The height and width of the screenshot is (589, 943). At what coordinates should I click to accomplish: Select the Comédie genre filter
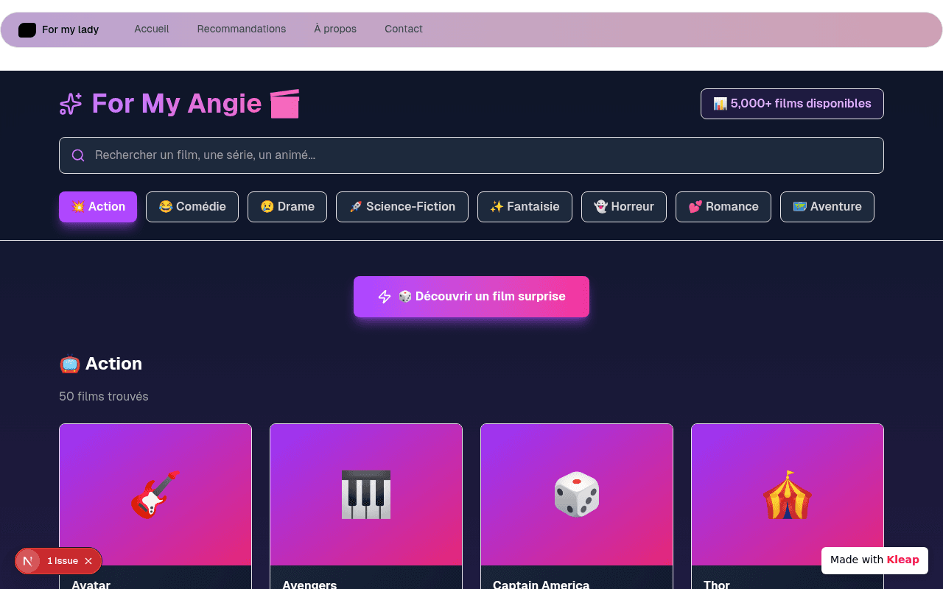[x=192, y=207]
